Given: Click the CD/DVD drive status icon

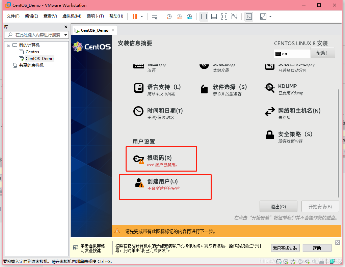Looking at the screenshot, I should point(286,261).
